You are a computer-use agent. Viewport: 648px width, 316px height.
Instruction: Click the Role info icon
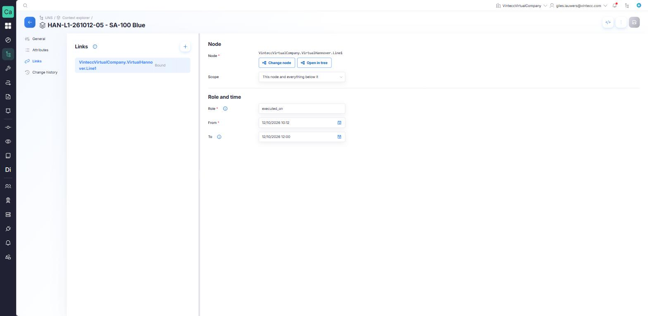(x=225, y=109)
